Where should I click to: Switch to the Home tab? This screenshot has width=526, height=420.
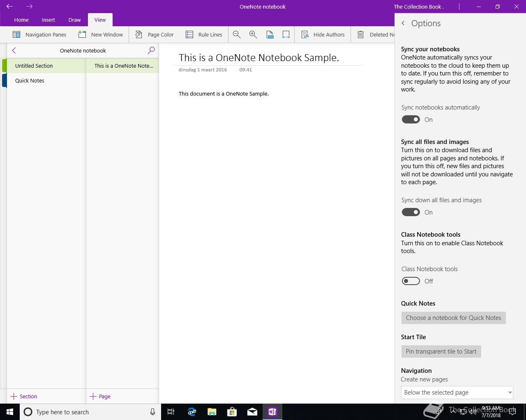21,20
